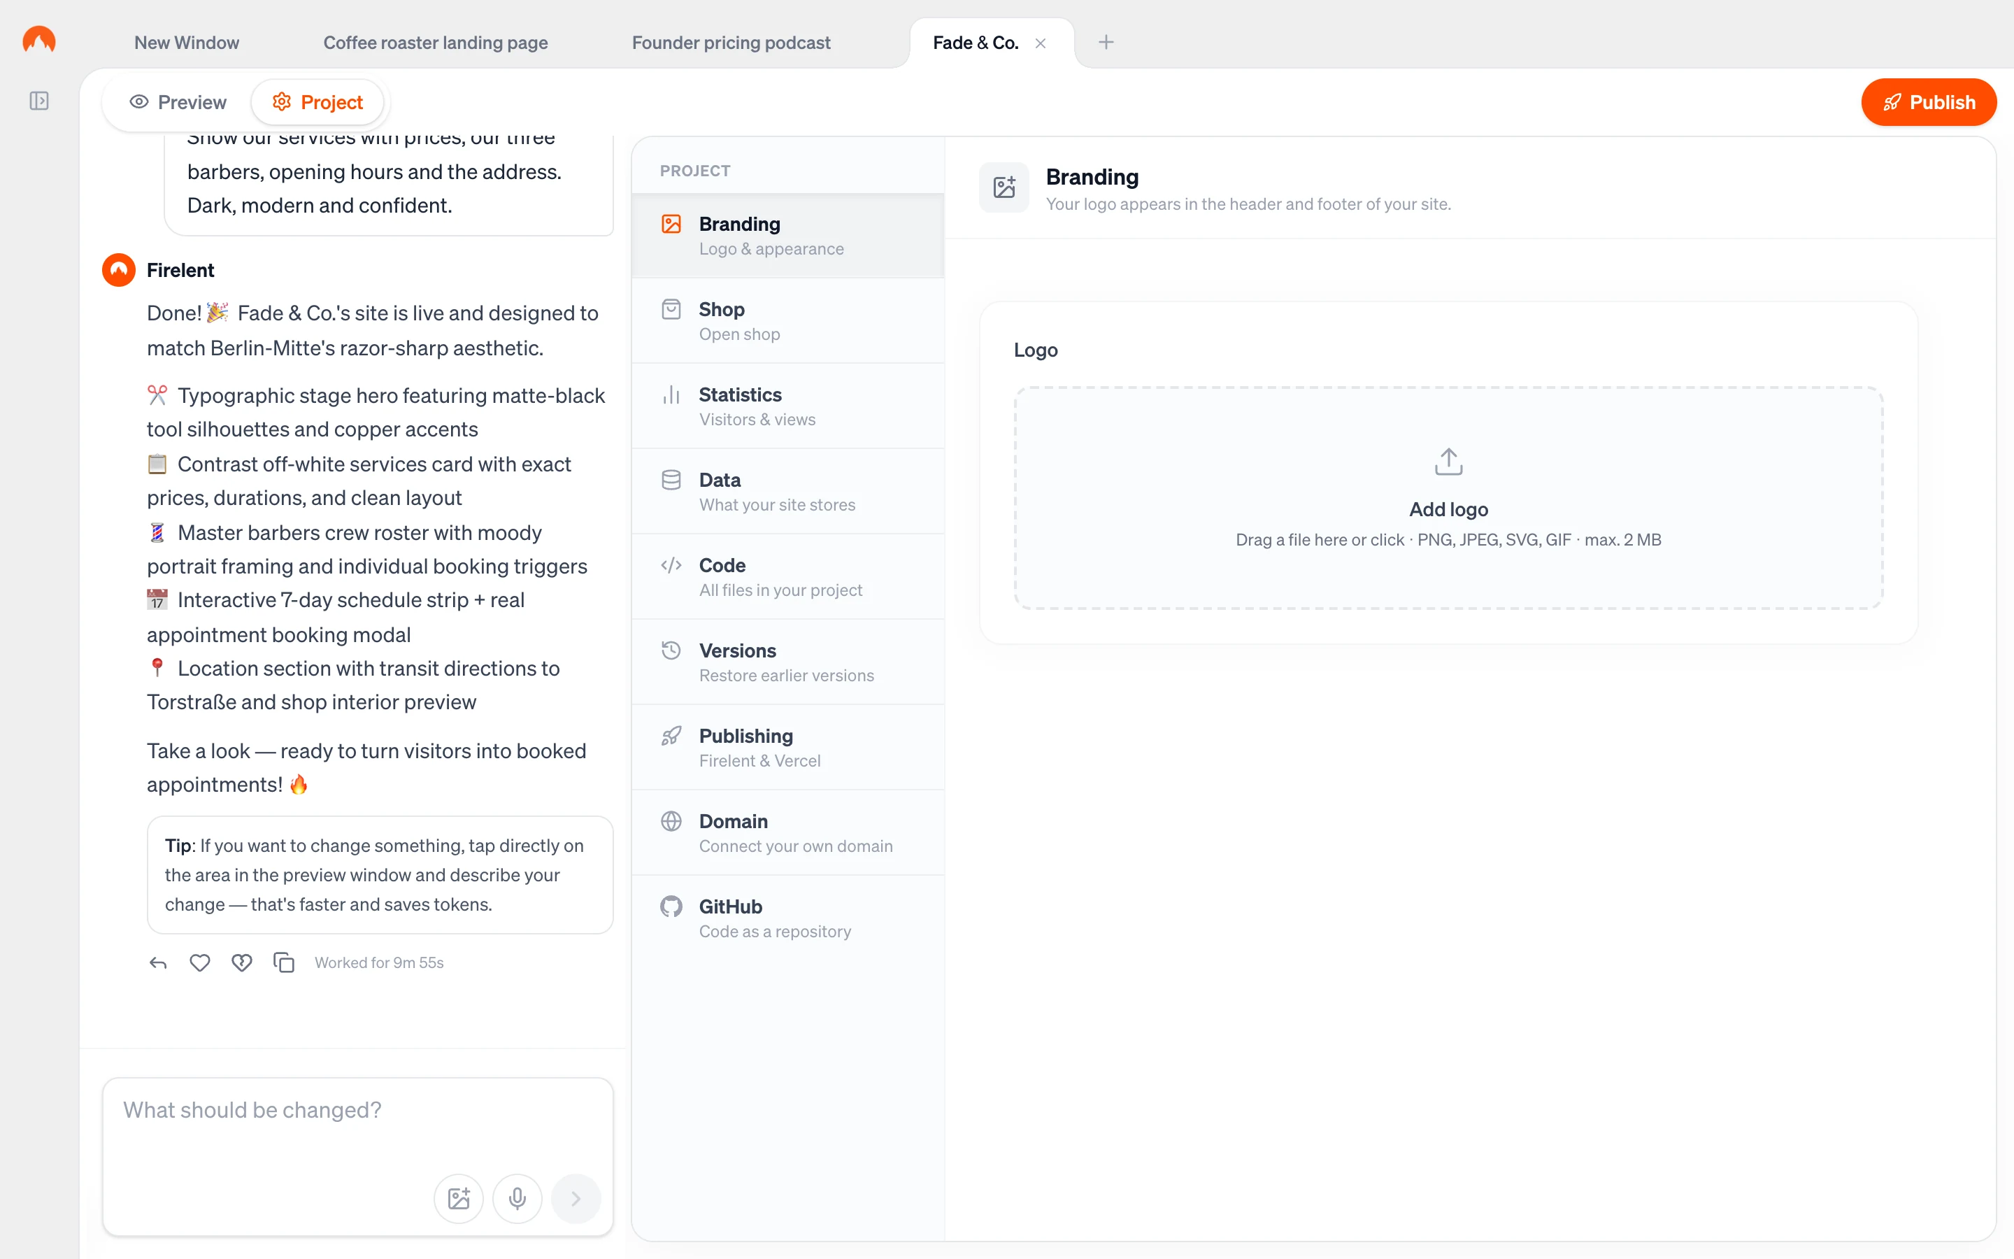The image size is (2014, 1259).
Task: Publish the site with the Publish button
Action: [x=1928, y=101]
